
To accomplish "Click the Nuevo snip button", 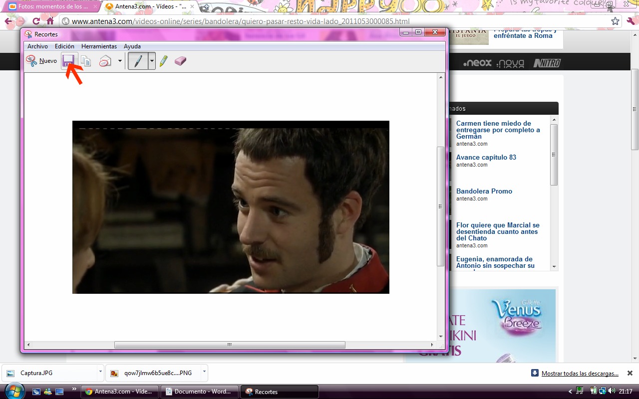I will pos(41,61).
